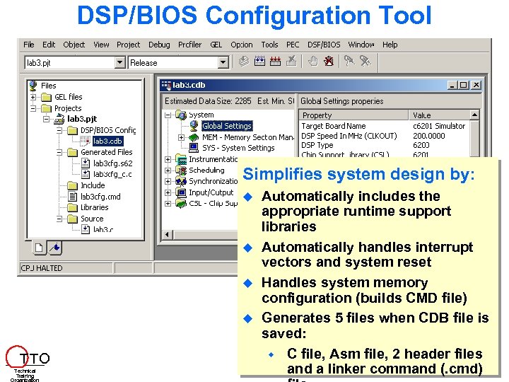
Task: Select SYS - System Settings
Action: (x=238, y=148)
